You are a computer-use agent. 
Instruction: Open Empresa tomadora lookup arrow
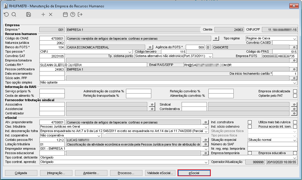[294, 61]
